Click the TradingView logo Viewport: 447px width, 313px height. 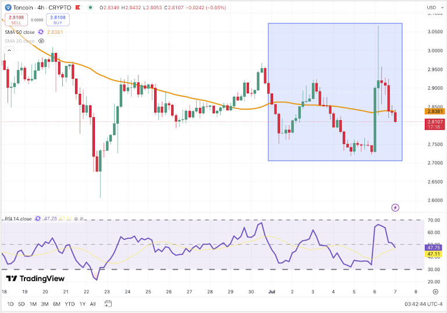[x=36, y=279]
